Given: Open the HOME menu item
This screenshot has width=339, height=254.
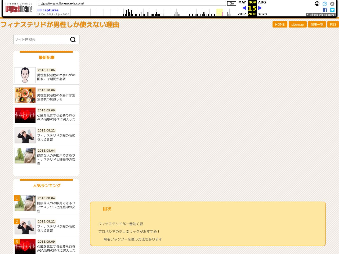Looking at the screenshot, I should (280, 24).
